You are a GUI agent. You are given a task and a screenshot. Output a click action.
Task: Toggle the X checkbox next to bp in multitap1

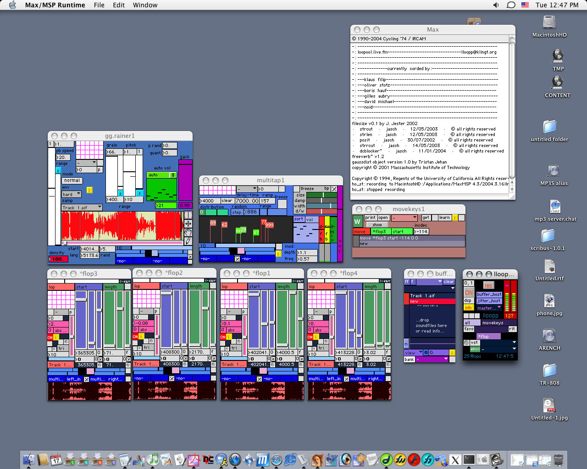pos(334,189)
